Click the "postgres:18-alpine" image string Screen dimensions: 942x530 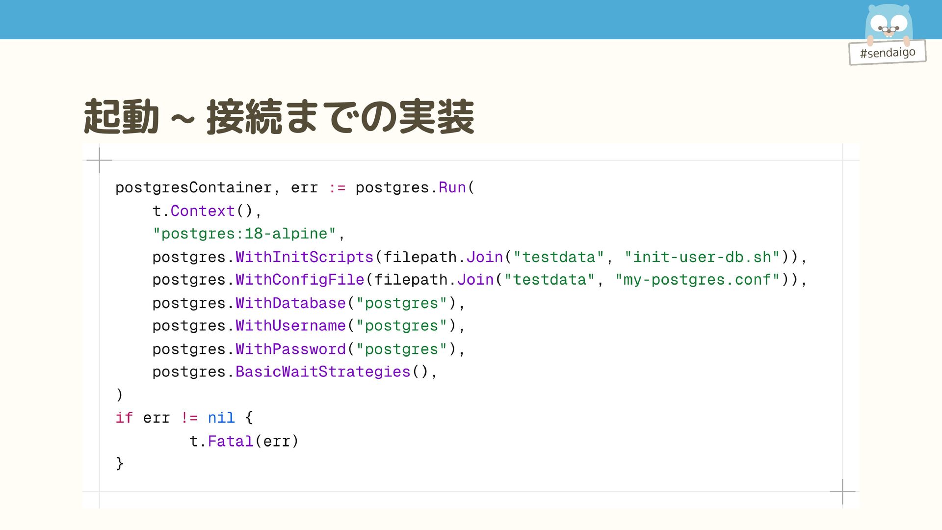click(x=244, y=234)
